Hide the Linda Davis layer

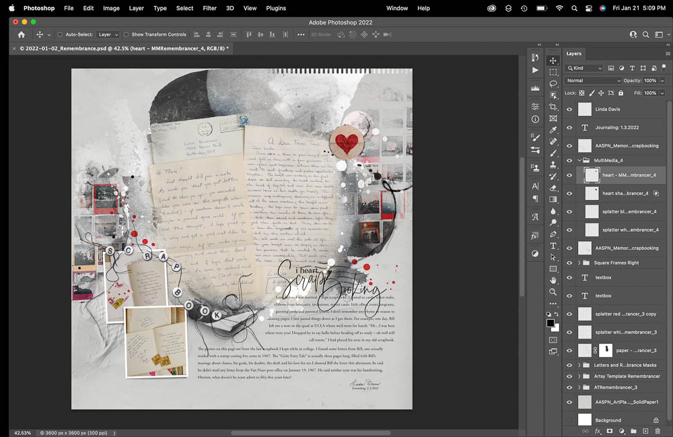(x=569, y=110)
